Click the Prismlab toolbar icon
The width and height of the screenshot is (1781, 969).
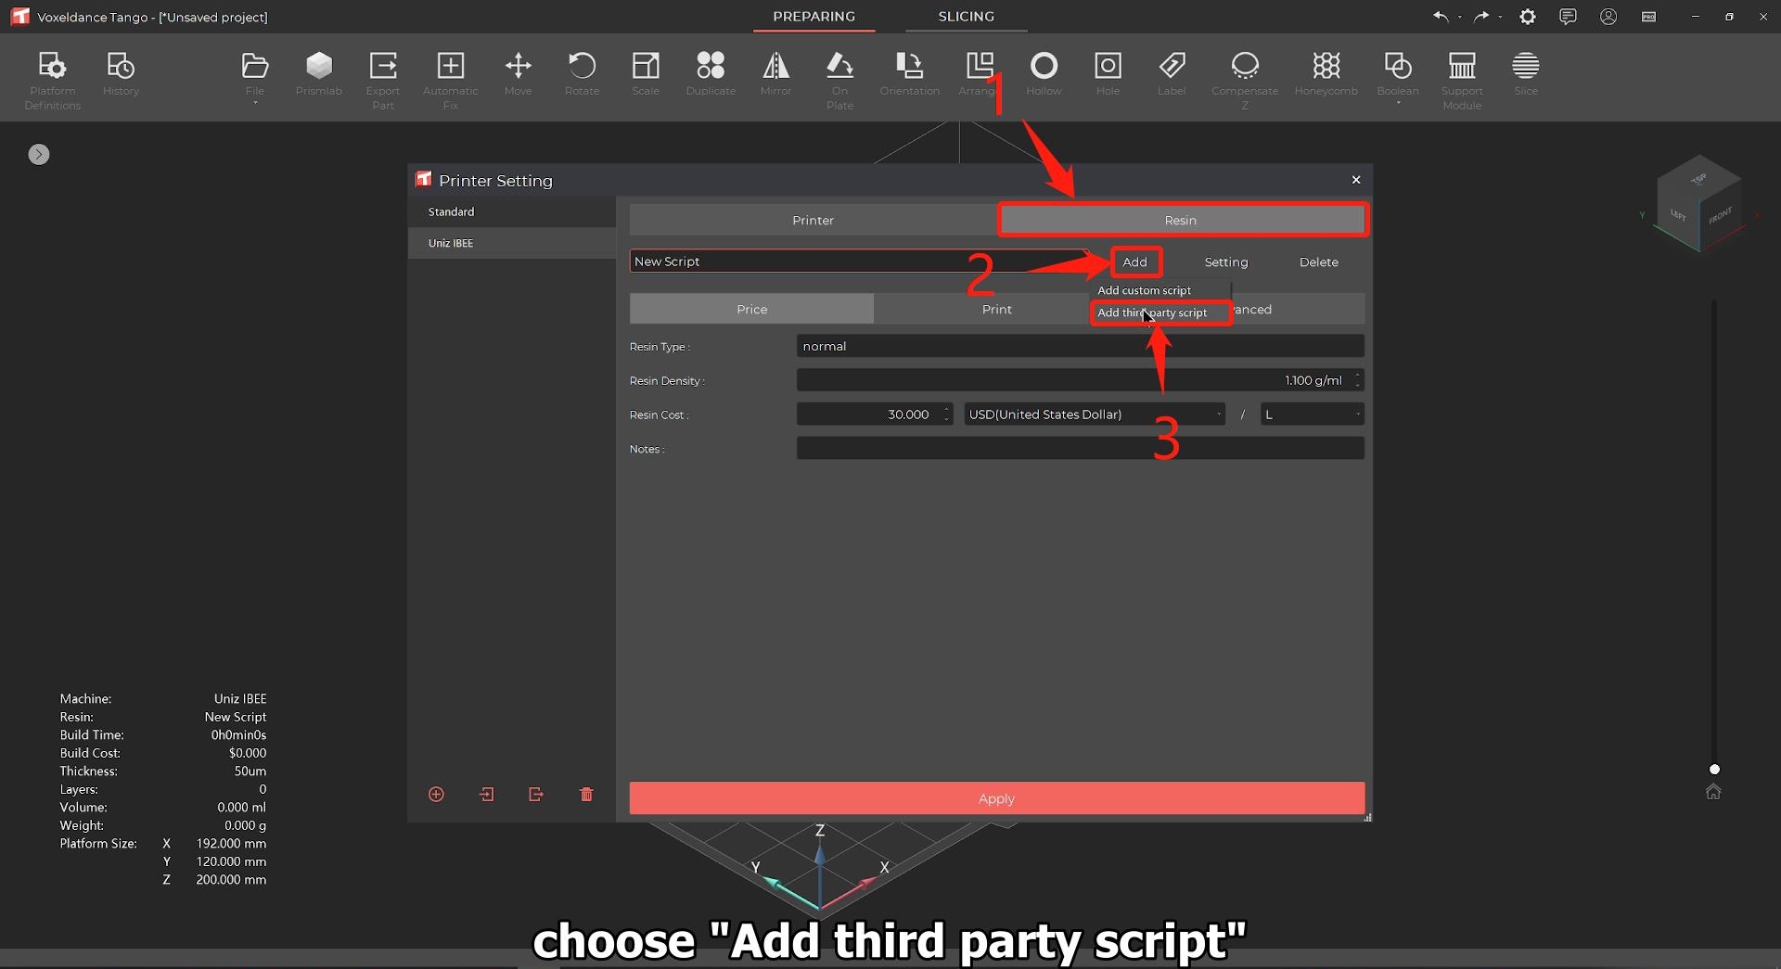[319, 74]
